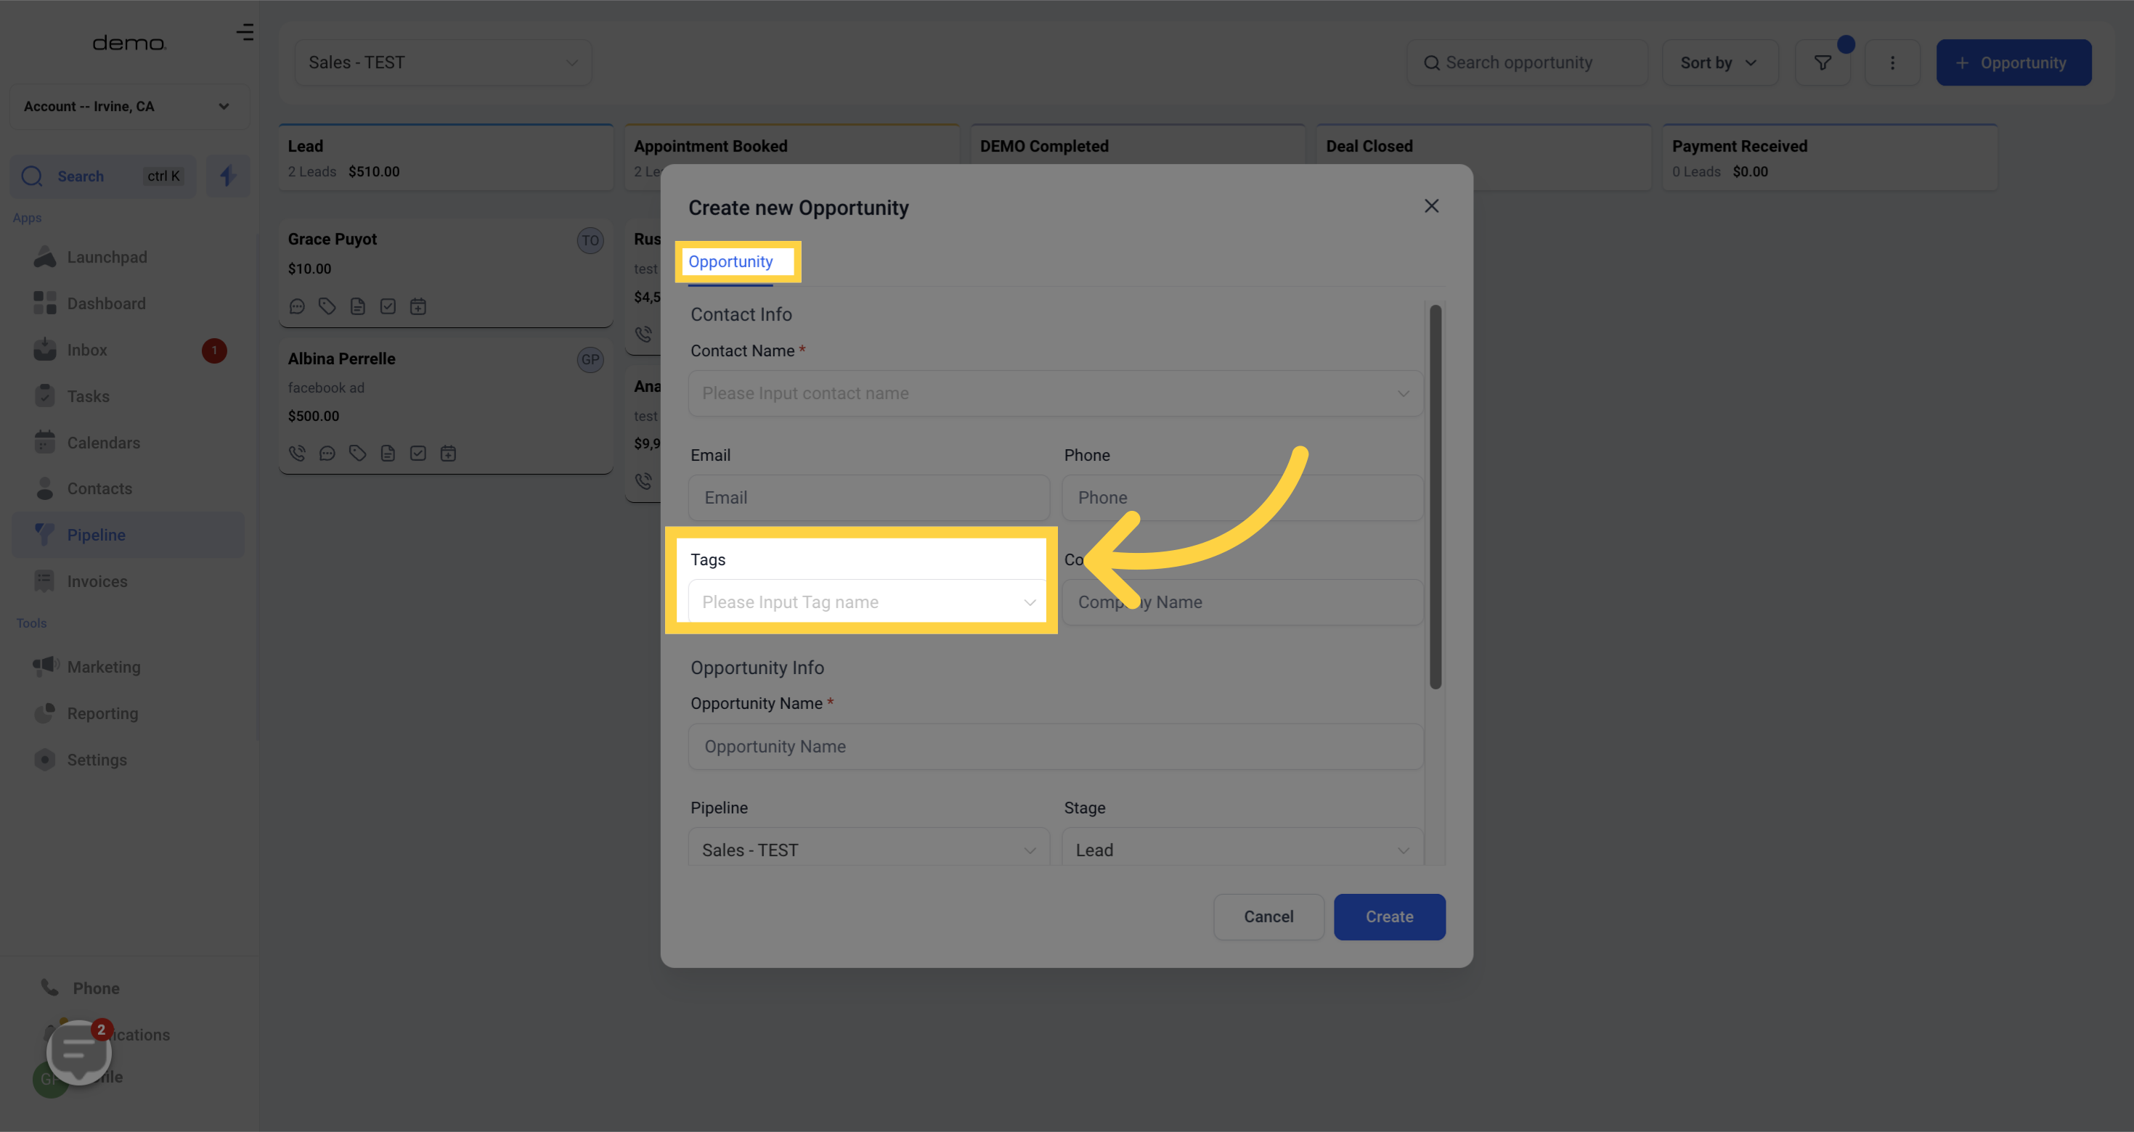Collapse sidebar with hamburger menu icon
Viewport: 2134px width, 1132px height.
point(245,33)
